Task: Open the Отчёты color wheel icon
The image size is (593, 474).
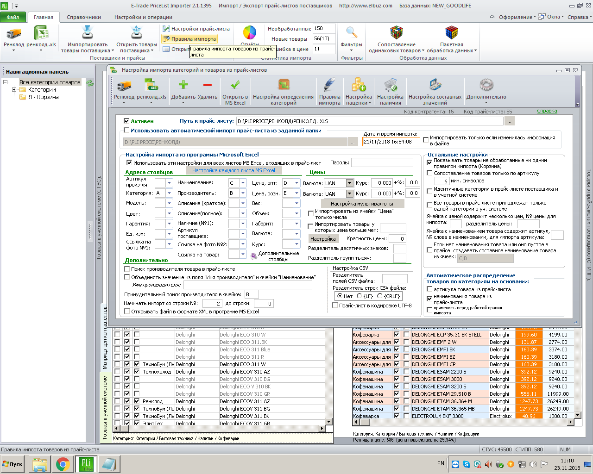Action: [x=250, y=33]
